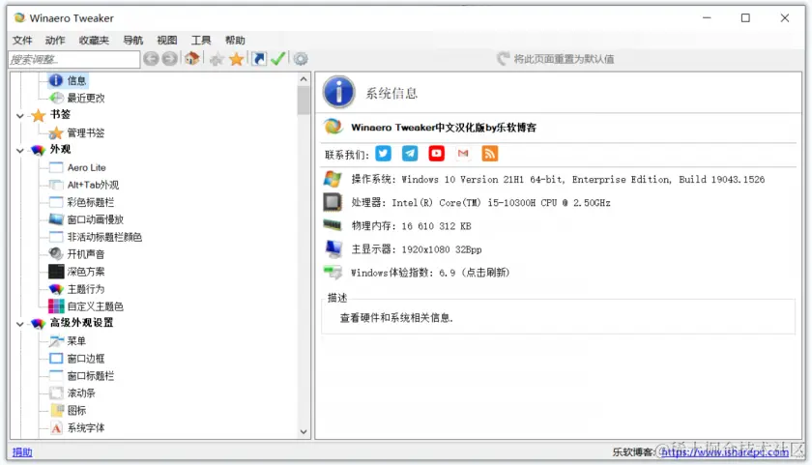This screenshot has width=812, height=465.
Task: Click the Windows logo beside 操作系统
Action: [333, 179]
